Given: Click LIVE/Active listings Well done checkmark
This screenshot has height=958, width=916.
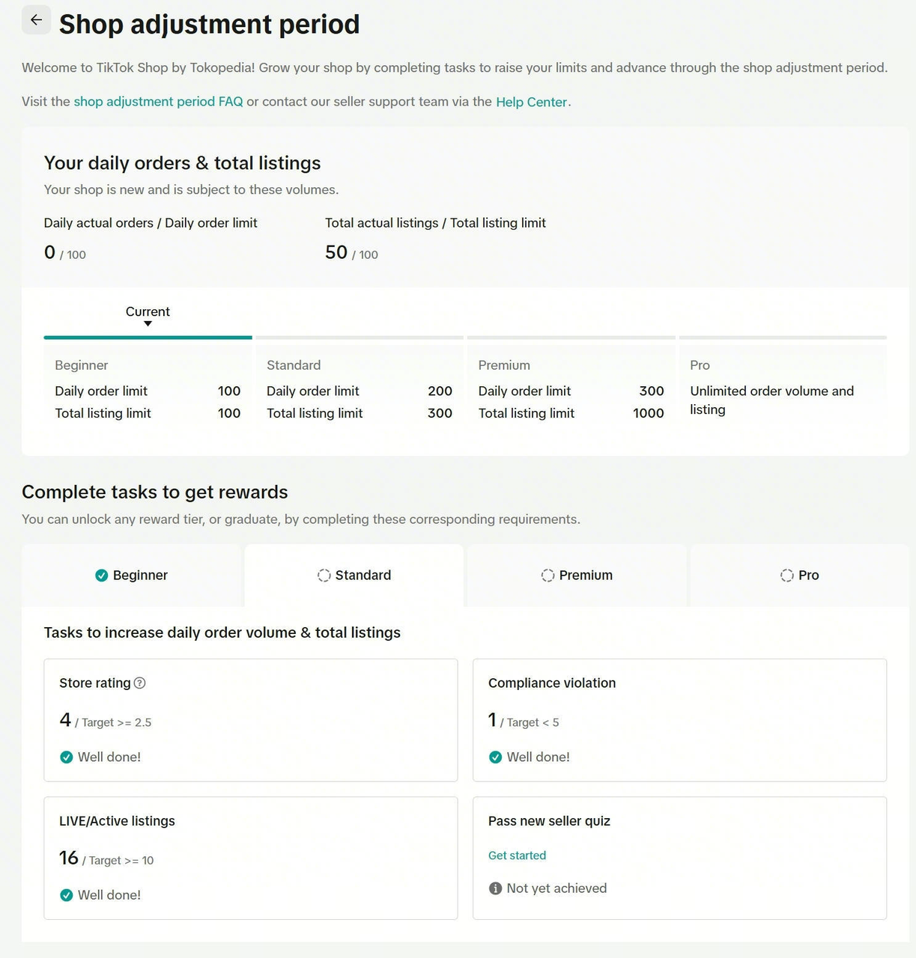Looking at the screenshot, I should (x=67, y=895).
